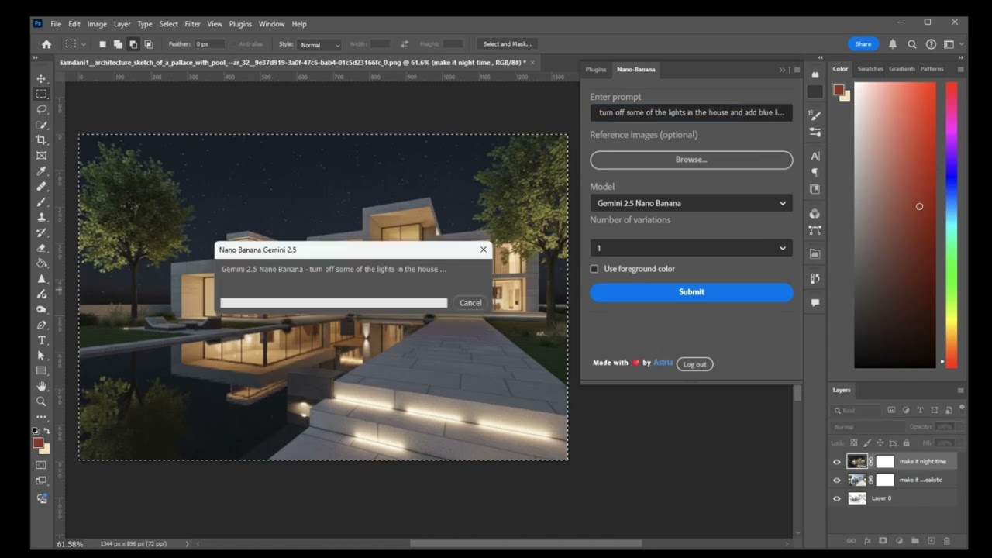Open the search icon in top bar
This screenshot has width=992, height=558.
pos(912,44)
